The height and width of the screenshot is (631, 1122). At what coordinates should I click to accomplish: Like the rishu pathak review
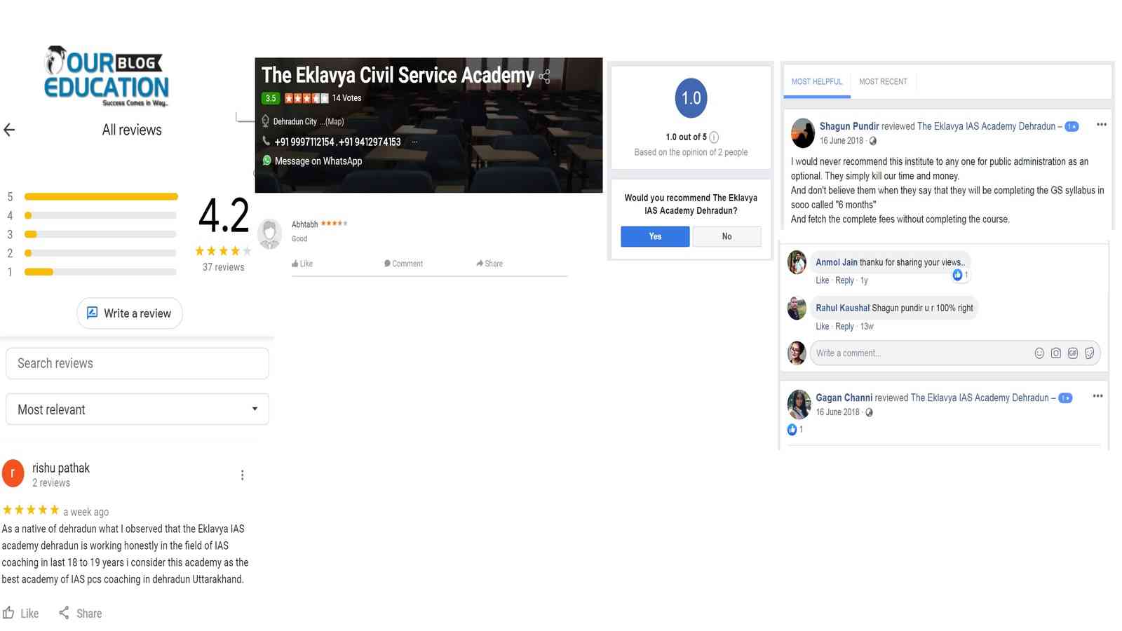20,613
